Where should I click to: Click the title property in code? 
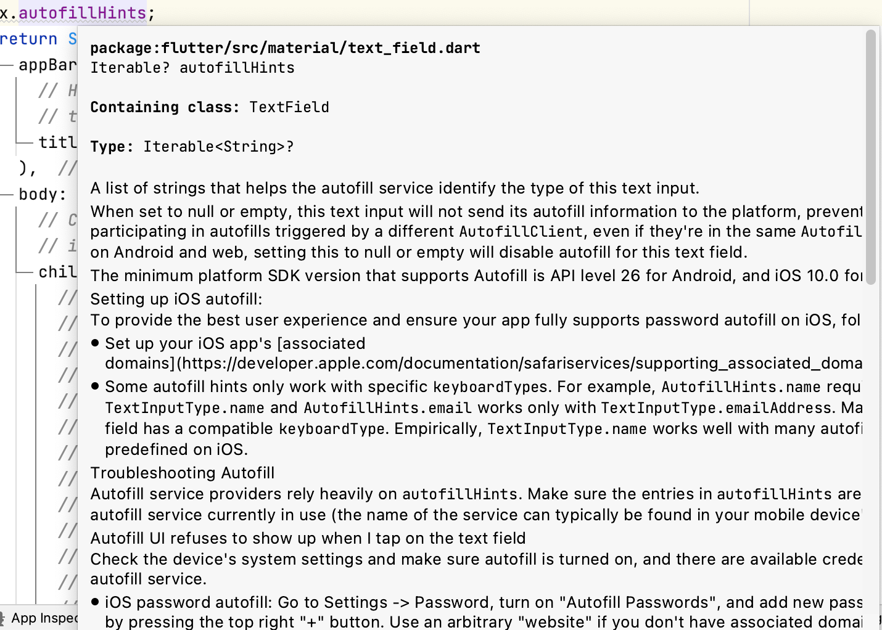pyautogui.click(x=56, y=142)
